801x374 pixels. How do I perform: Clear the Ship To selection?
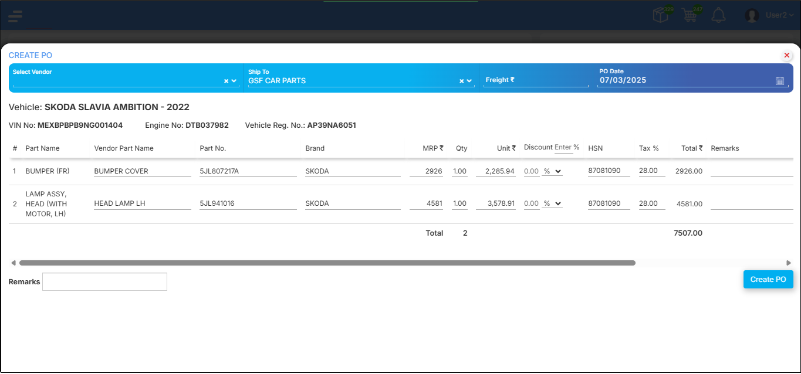tap(461, 81)
